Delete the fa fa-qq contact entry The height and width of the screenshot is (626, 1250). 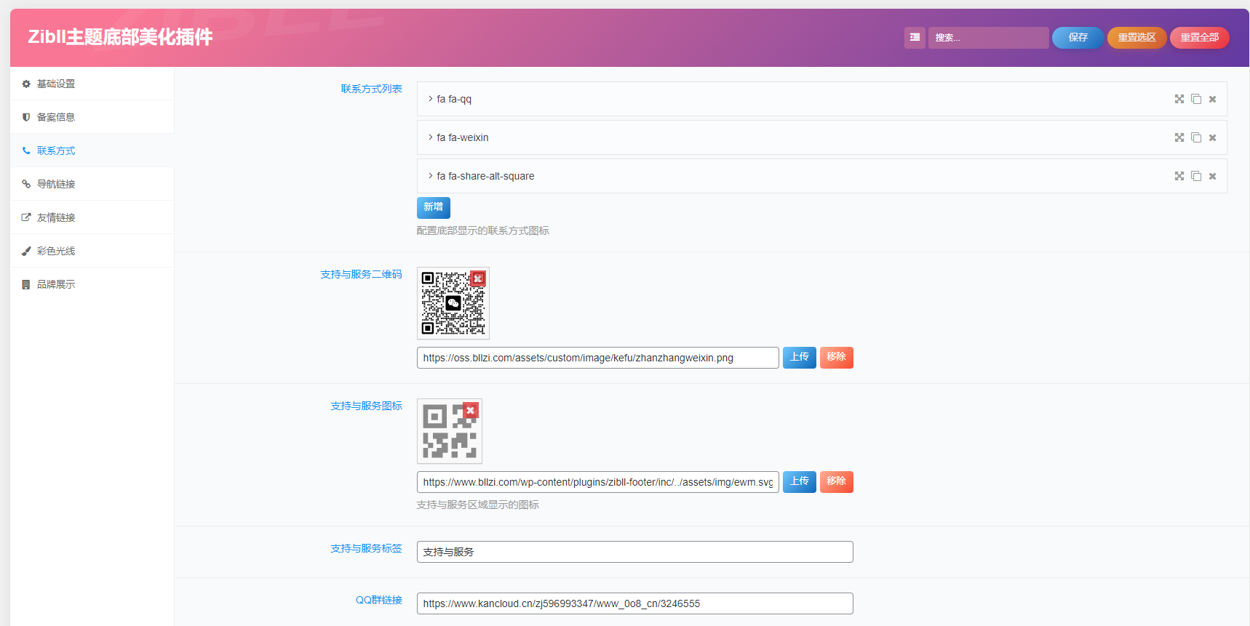click(x=1212, y=99)
